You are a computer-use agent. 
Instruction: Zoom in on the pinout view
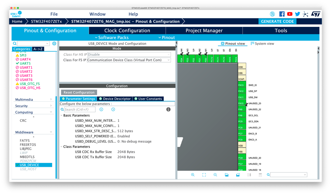pos(193,175)
